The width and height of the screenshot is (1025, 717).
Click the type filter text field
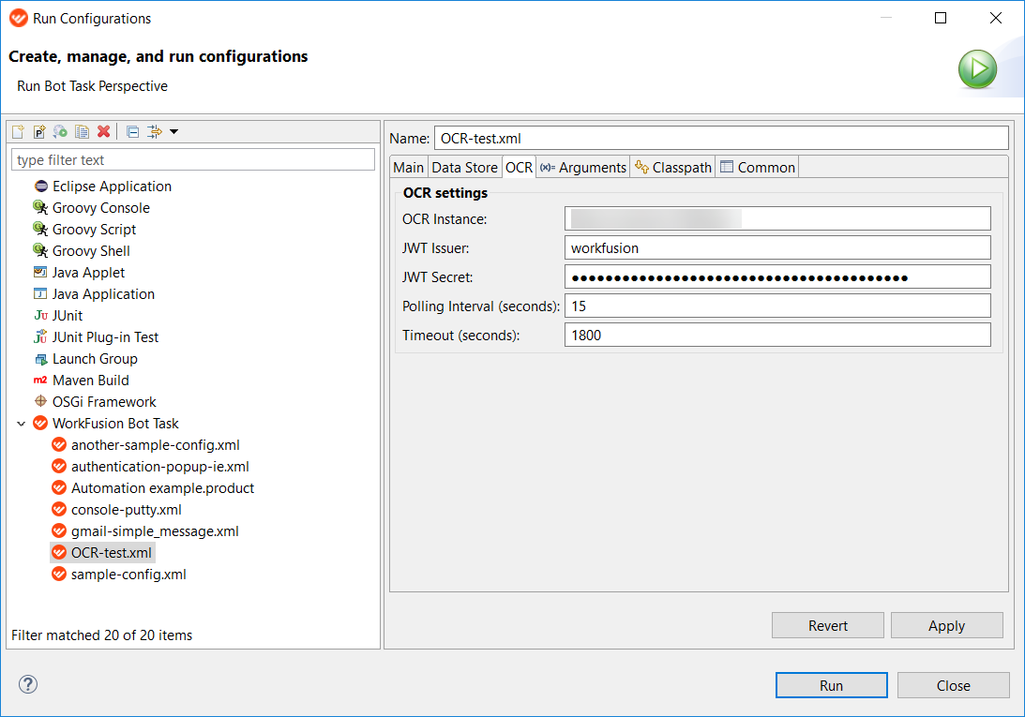click(x=193, y=159)
